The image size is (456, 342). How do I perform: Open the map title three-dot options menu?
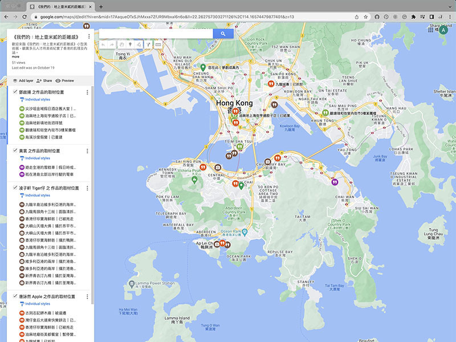click(89, 36)
